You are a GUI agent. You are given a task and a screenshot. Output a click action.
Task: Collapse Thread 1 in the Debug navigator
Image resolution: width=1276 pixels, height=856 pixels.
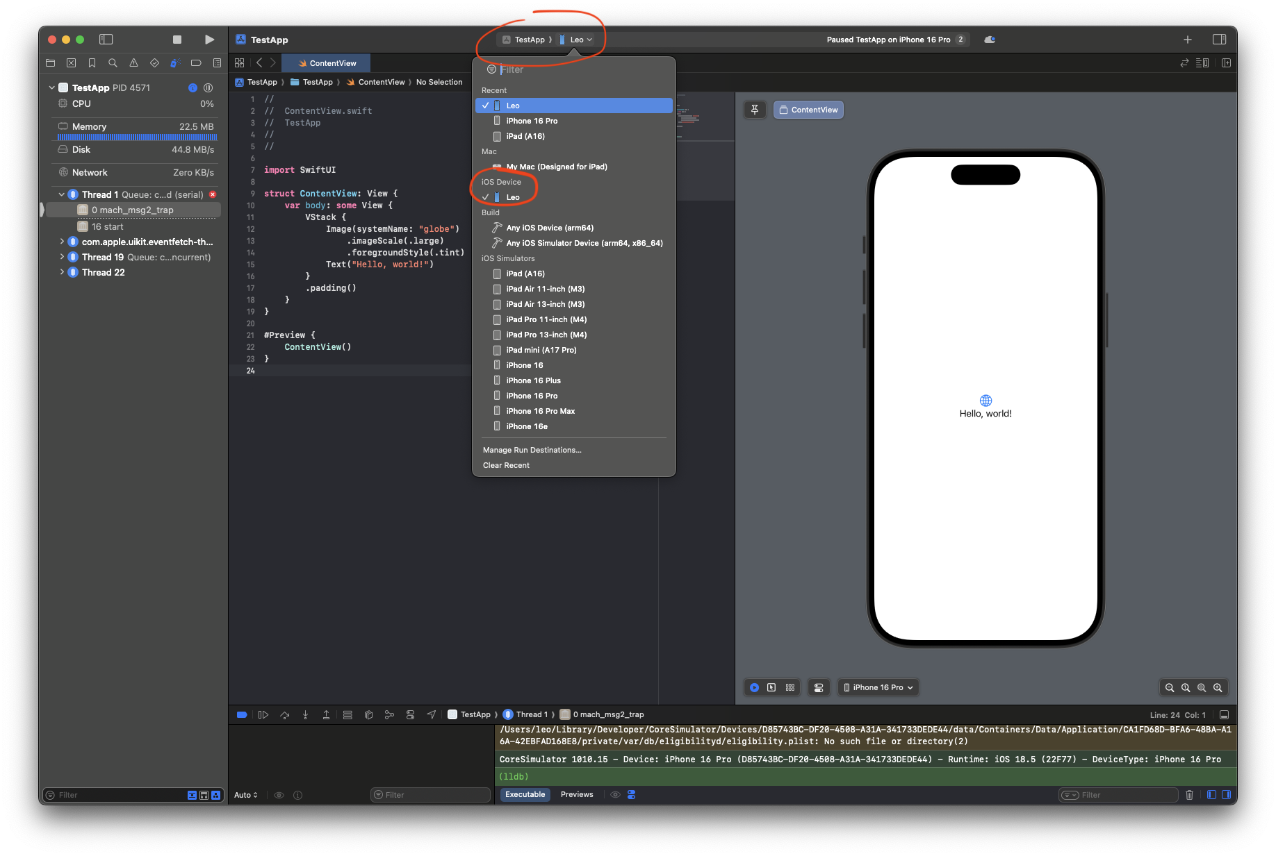61,194
